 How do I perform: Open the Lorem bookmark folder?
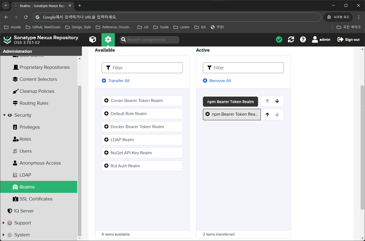(181, 27)
